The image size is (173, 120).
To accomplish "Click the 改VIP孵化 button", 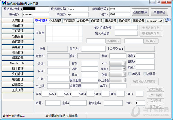I will (155, 95).
